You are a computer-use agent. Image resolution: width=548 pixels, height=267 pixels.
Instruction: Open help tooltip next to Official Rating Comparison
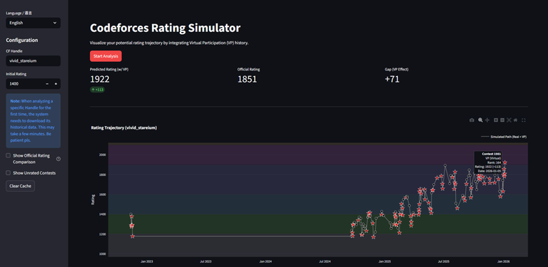pos(59,159)
